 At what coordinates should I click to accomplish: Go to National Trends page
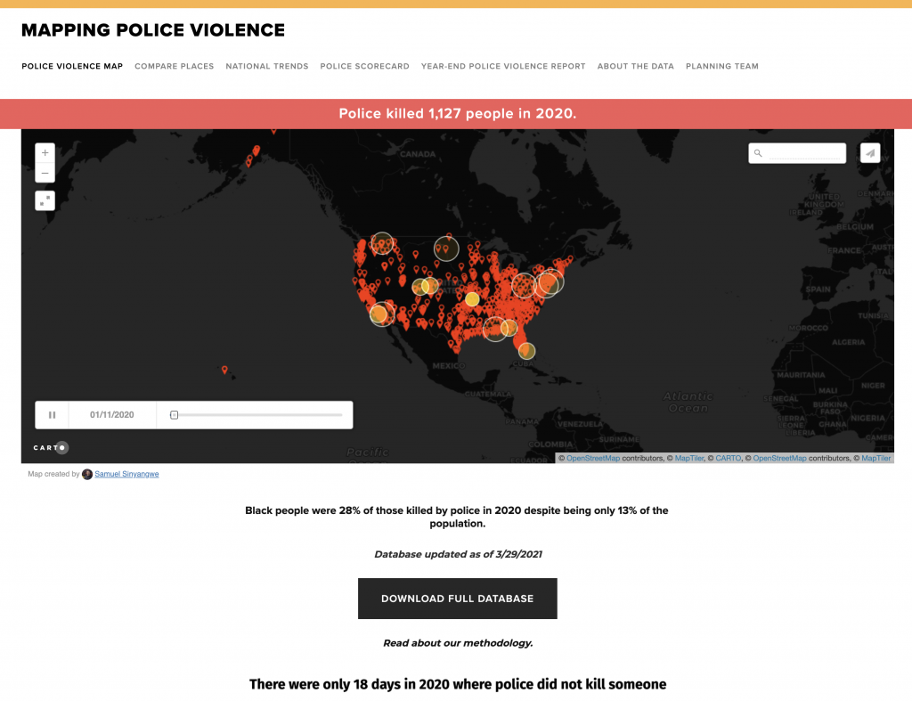point(267,66)
